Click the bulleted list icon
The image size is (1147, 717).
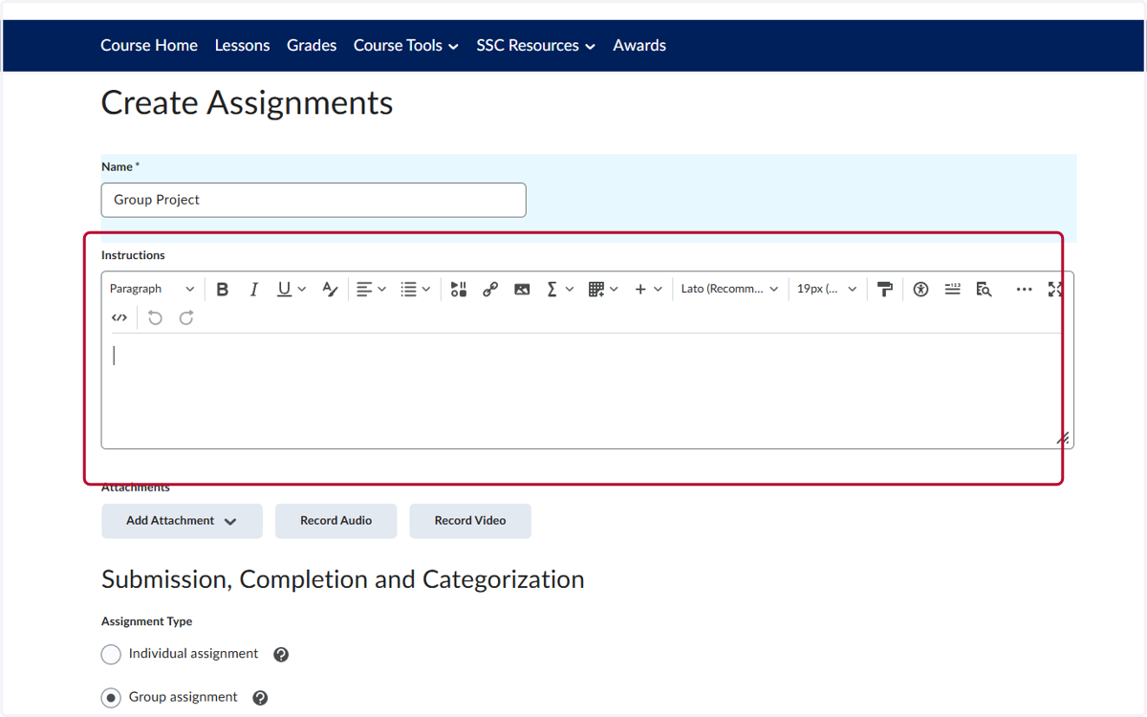(x=409, y=289)
